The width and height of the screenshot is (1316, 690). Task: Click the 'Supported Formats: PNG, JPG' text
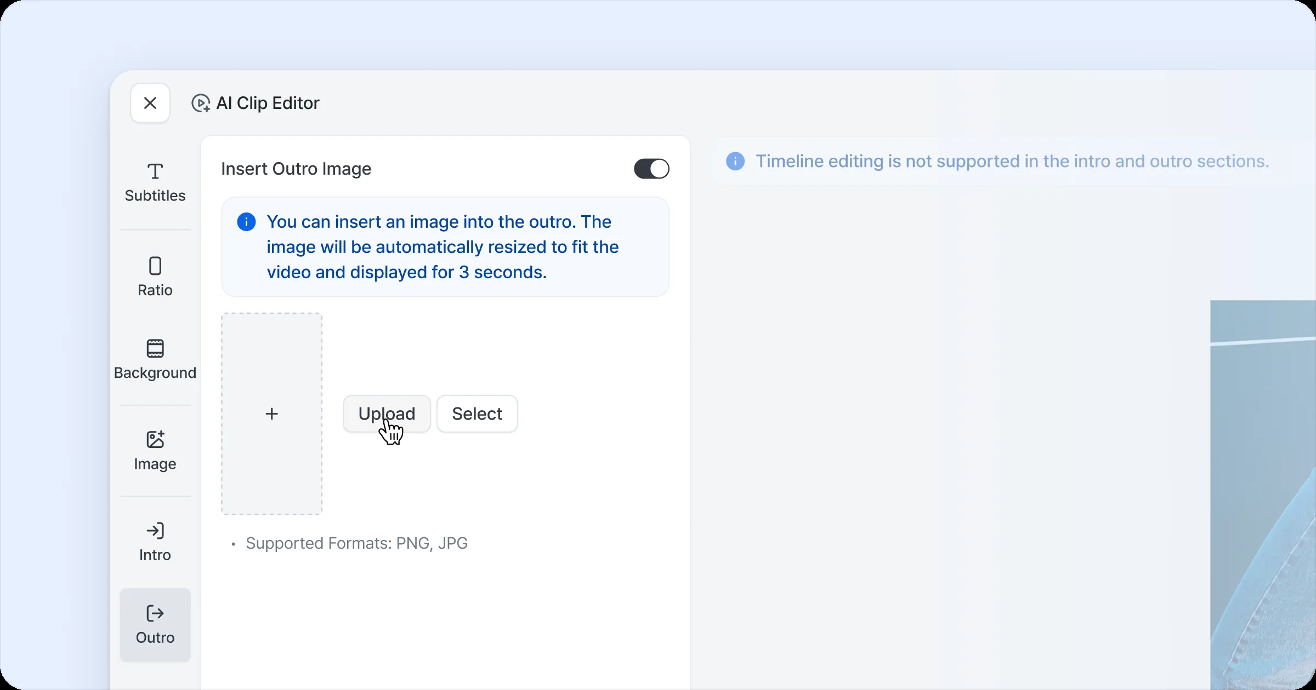coord(356,543)
